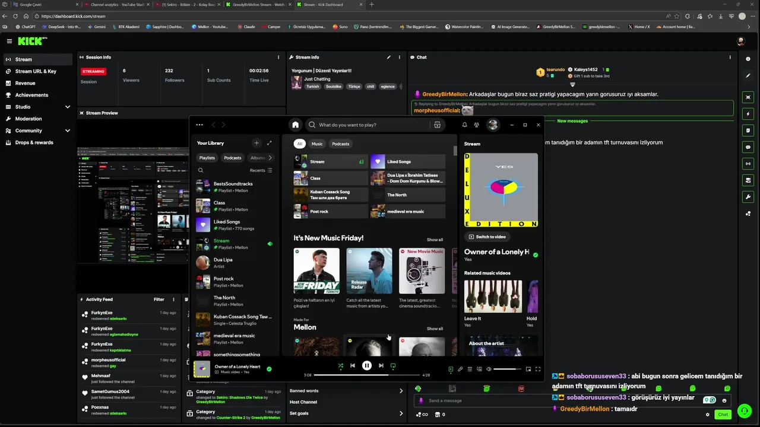Create a playlist with plus in Your Library
Screen dimensions: 760x427
256,143
